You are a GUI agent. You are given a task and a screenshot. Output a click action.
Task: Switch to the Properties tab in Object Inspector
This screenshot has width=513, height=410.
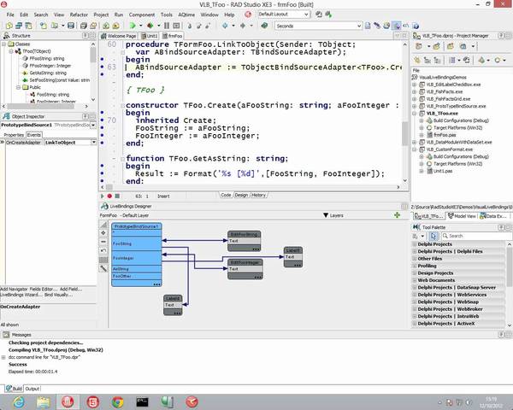tap(13, 135)
